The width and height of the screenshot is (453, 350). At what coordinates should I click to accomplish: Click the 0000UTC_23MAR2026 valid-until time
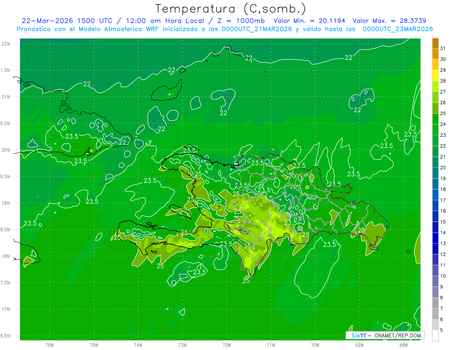coord(398,29)
